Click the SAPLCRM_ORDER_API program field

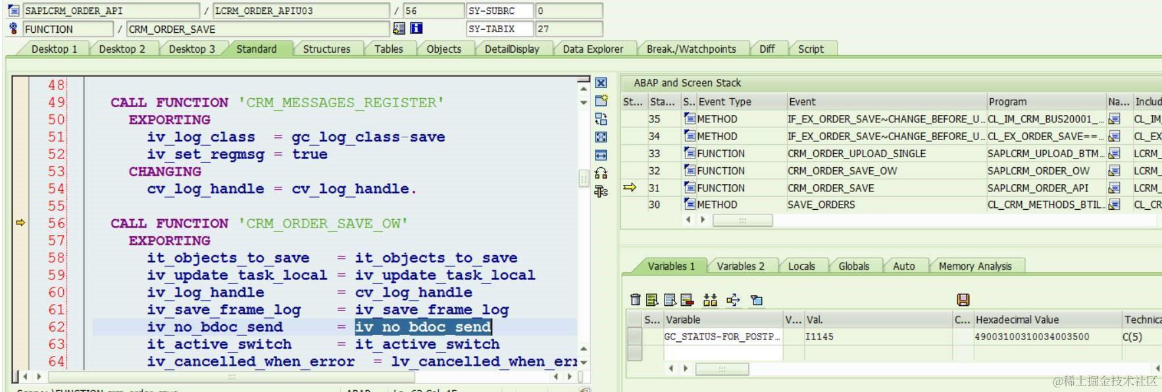click(x=111, y=11)
